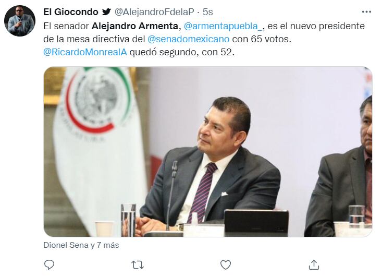The image size is (382, 277).
Task: Click the 'Dionel Sena y 7 más' tagged people
Action: pyautogui.click(x=81, y=245)
